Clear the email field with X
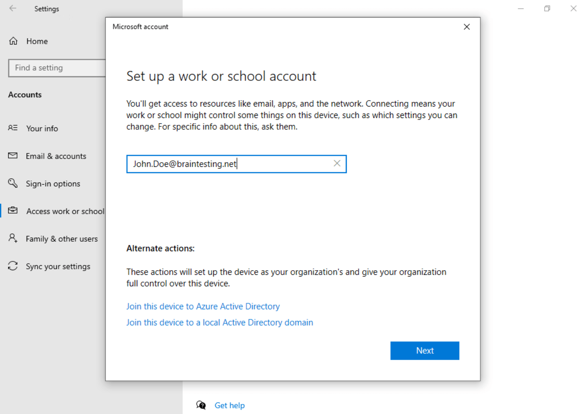The width and height of the screenshot is (586, 414). [337, 164]
